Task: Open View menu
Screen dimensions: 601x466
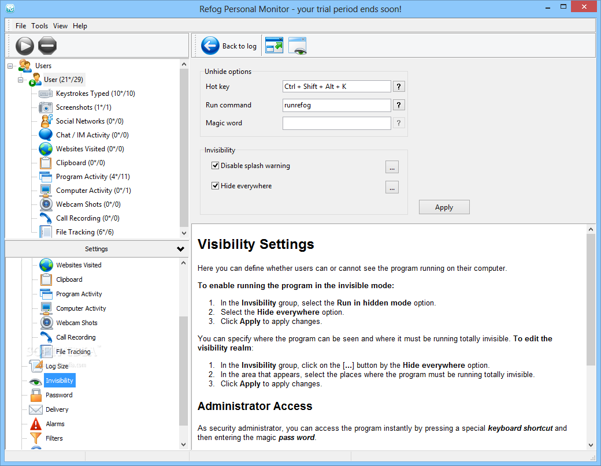Action: coord(60,25)
